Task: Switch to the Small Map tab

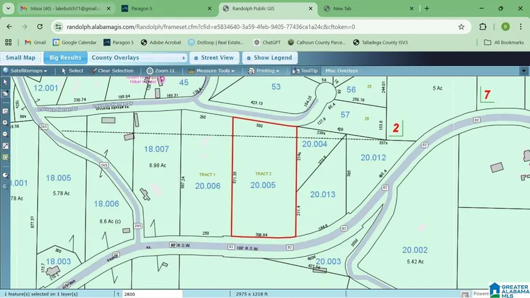Action: (x=21, y=58)
